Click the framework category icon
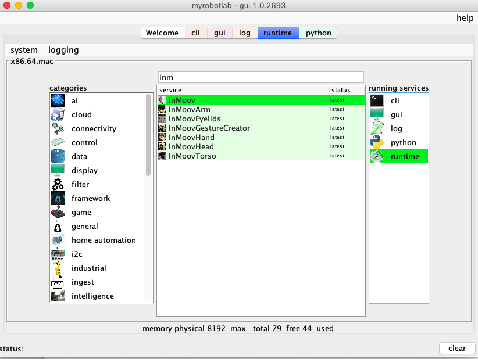Image resolution: width=478 pixels, height=359 pixels. (x=58, y=198)
